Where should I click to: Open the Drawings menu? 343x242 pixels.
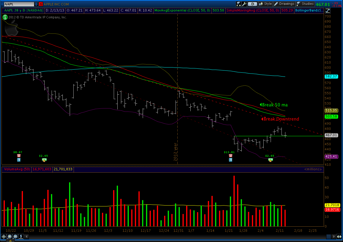click(x=284, y=4)
